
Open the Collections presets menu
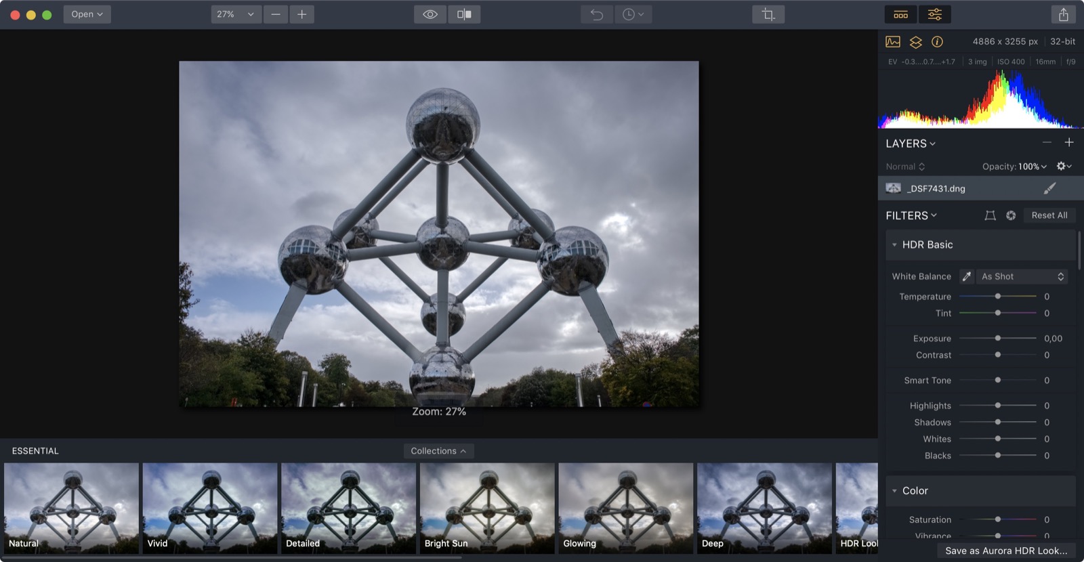[x=438, y=451]
